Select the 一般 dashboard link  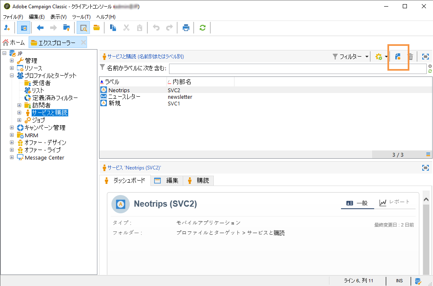click(x=357, y=203)
